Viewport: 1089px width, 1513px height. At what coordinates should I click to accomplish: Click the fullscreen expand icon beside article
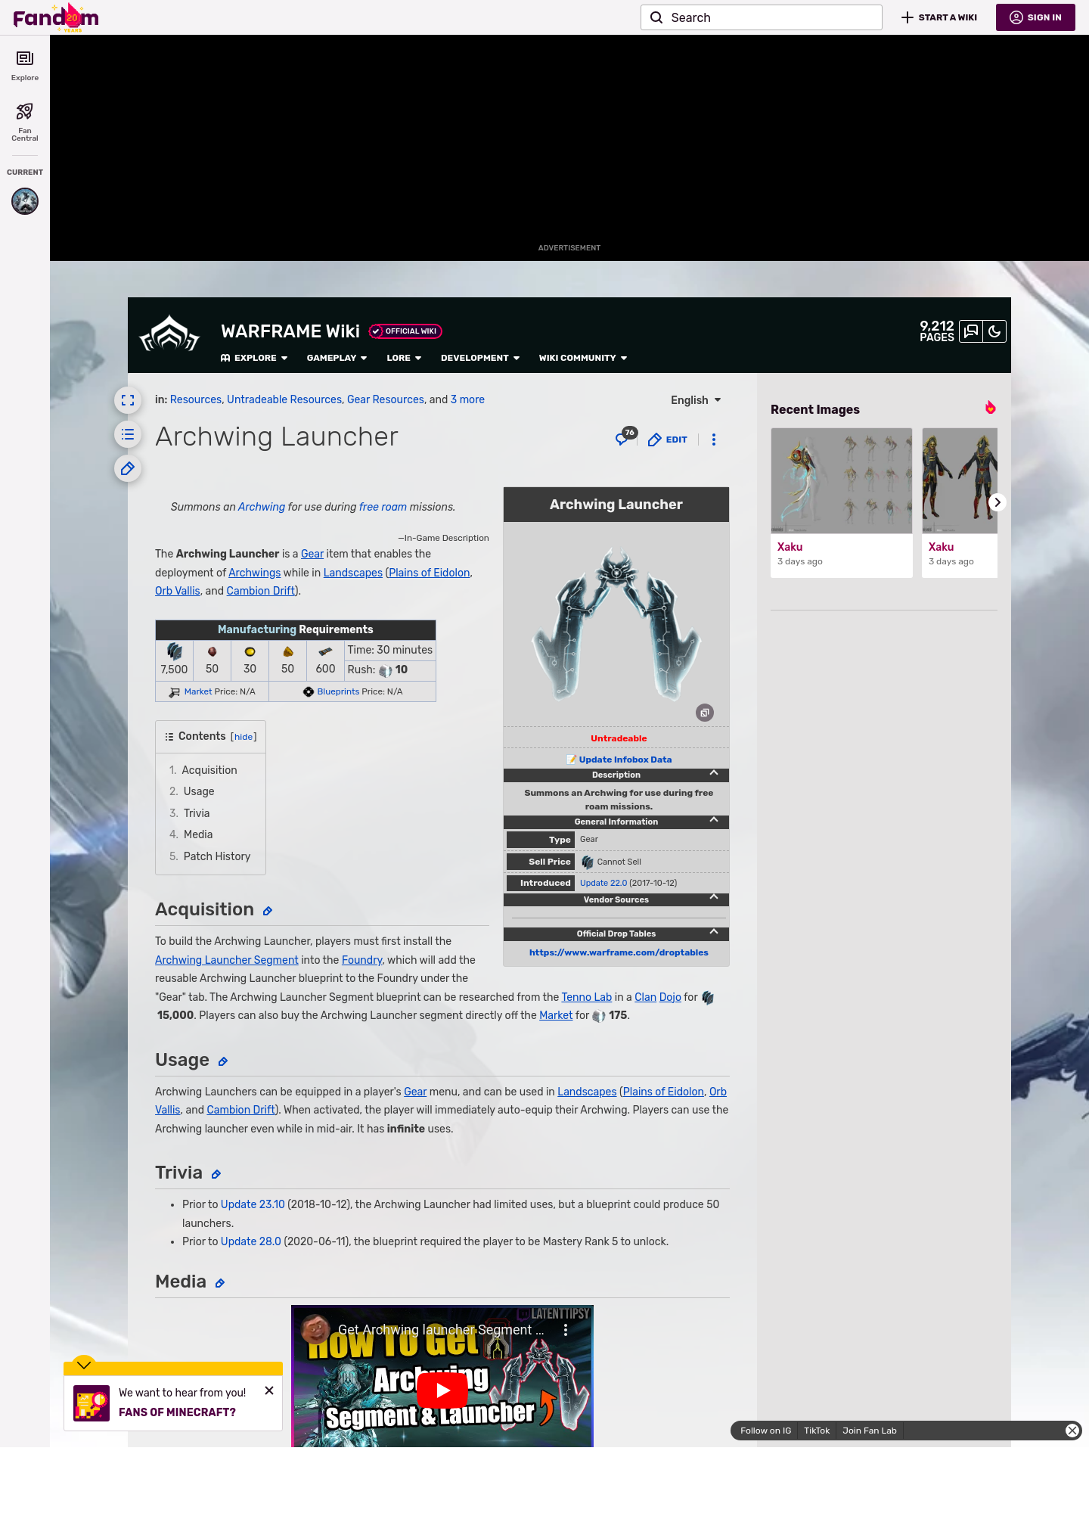coord(128,400)
